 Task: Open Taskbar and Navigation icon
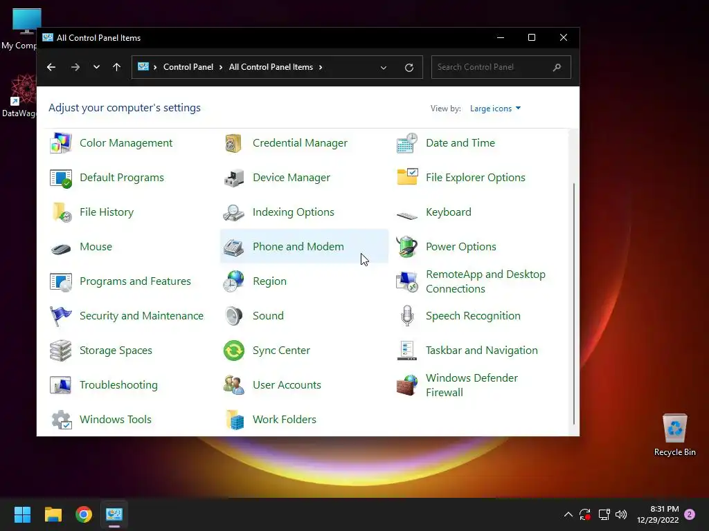point(407,351)
